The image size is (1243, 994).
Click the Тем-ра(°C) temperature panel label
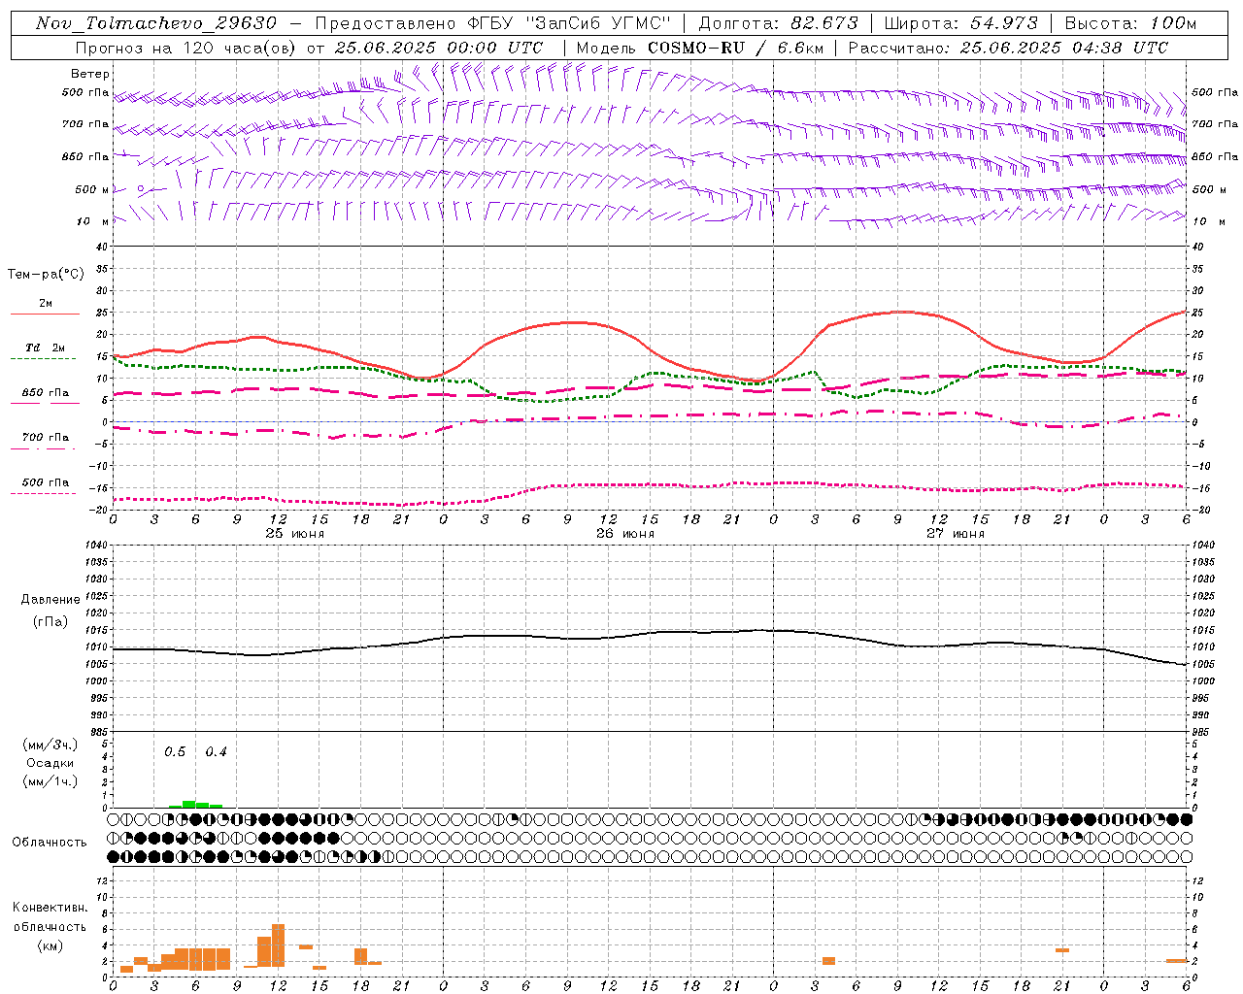click(46, 275)
